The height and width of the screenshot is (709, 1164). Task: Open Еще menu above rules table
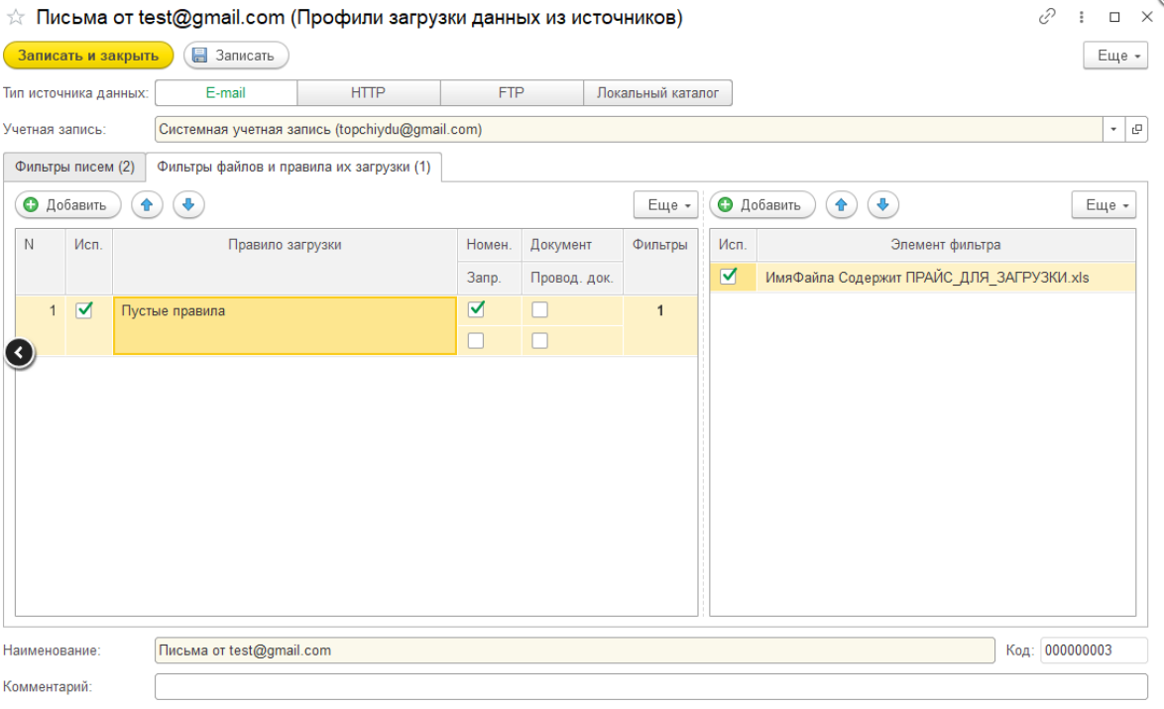click(666, 205)
